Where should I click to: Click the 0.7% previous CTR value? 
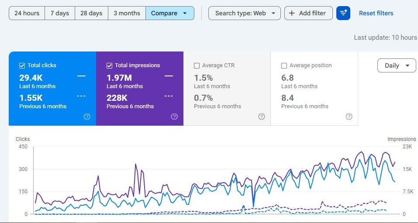point(204,98)
